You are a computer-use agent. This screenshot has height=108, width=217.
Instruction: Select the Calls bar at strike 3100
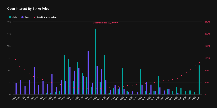(104, 75)
